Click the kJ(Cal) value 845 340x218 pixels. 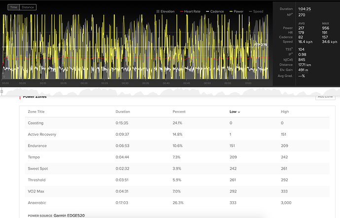[302, 60]
